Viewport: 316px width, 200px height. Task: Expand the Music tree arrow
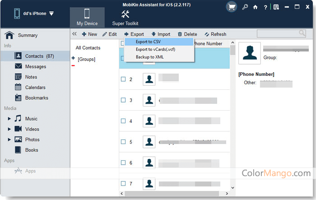(x=9, y=119)
